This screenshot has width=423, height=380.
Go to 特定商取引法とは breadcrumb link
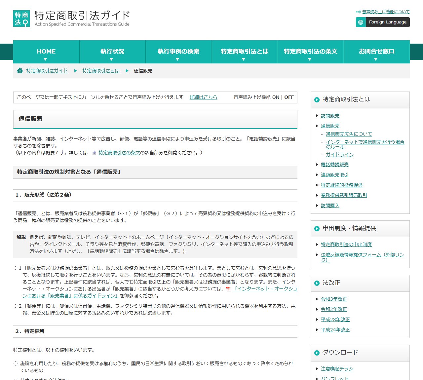coord(101,71)
